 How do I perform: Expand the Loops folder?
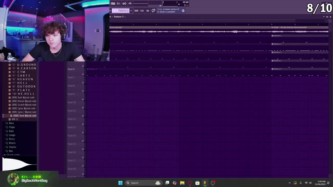[11, 135]
